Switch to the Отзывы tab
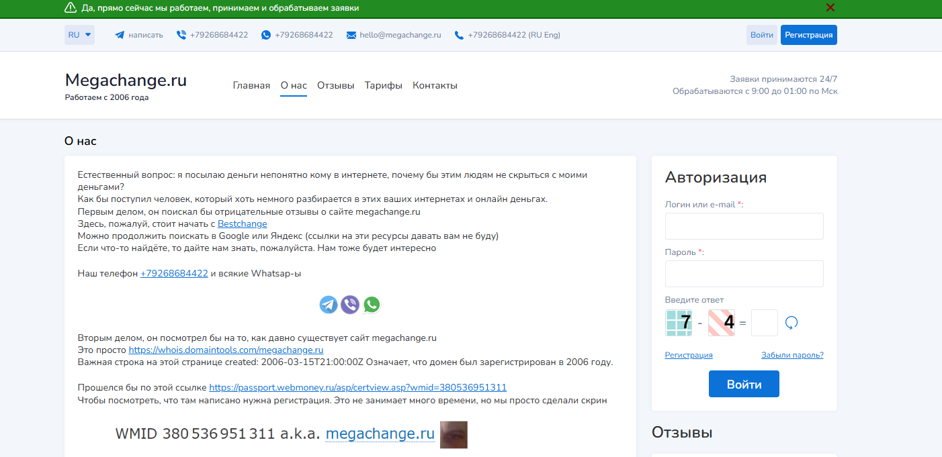This screenshot has height=457, width=942. [x=335, y=85]
